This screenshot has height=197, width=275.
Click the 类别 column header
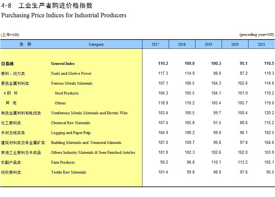25,44
